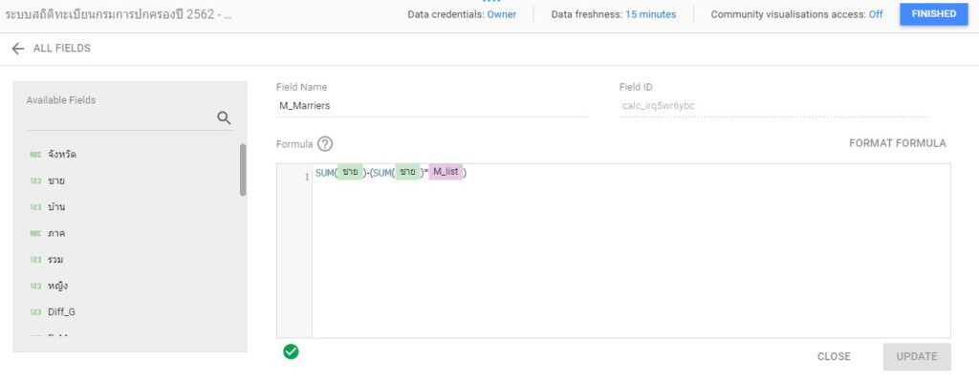Change Data freshness 15 minutes setting

coord(650,14)
